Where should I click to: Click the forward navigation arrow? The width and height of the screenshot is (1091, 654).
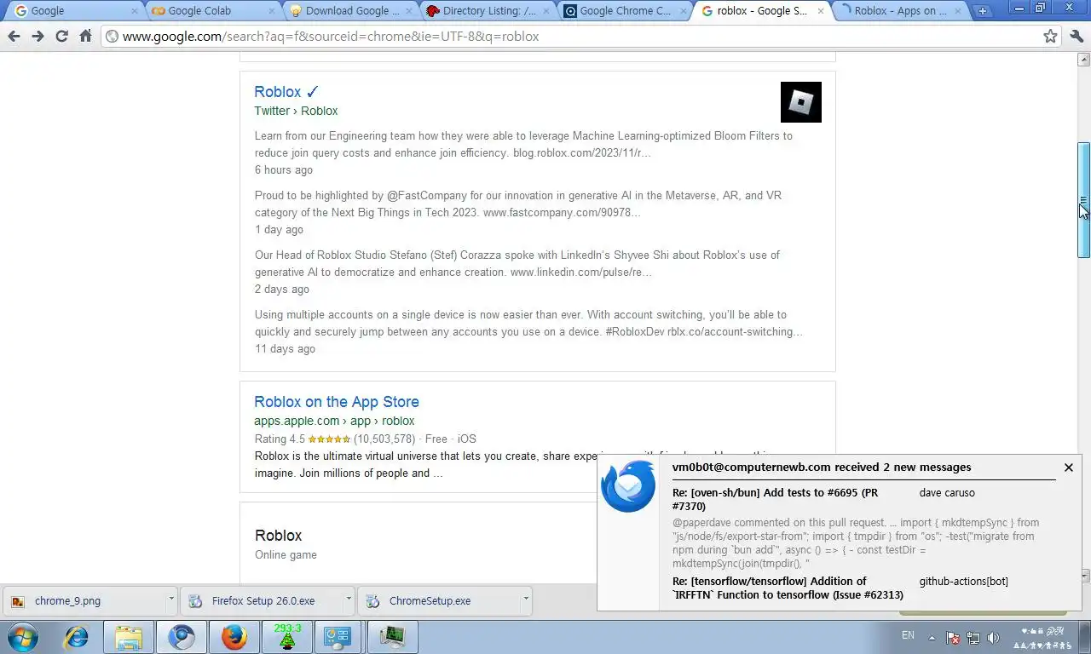point(38,37)
